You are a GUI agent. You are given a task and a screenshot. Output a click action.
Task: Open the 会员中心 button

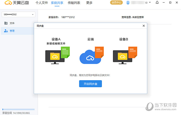point(116,2)
